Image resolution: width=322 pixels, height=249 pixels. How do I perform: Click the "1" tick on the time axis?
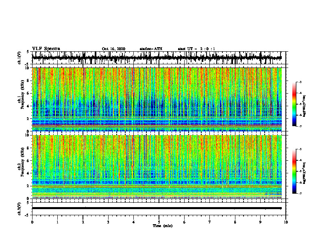tap(57, 222)
